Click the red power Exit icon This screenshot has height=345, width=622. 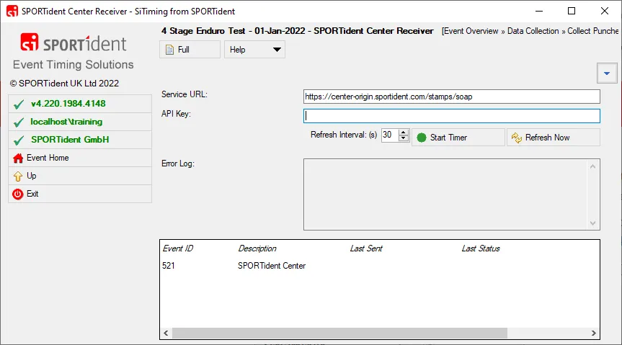pyautogui.click(x=18, y=194)
